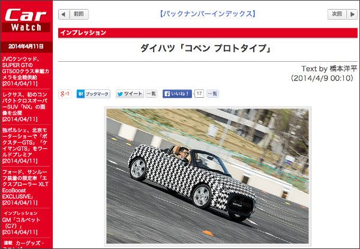Enlarge the camouflaged Copen prototype photo

[x=208, y=176]
